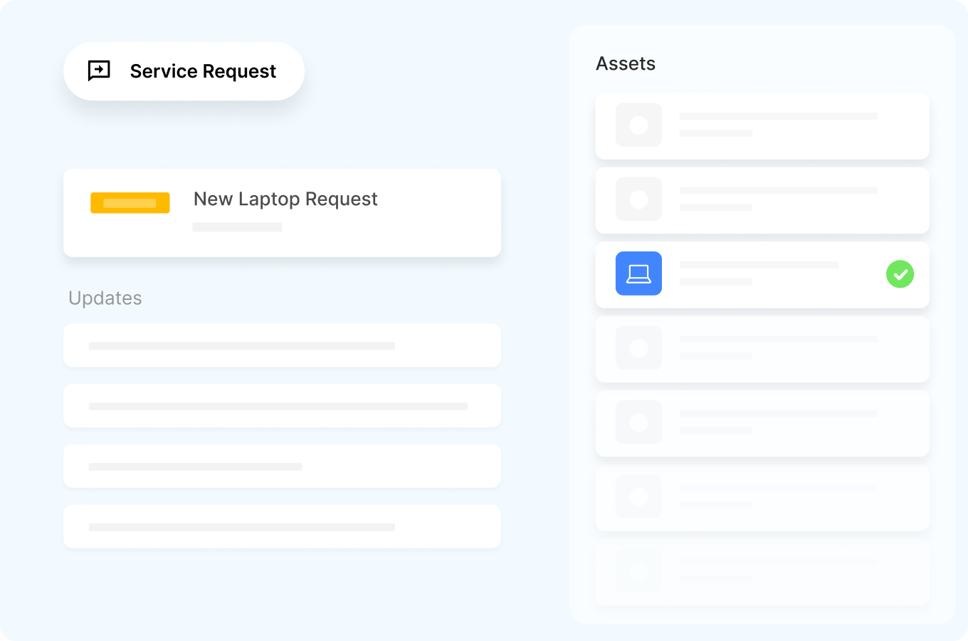The width and height of the screenshot is (968, 641).
Task: Select the second asset's gray placeholder icon
Action: (638, 199)
